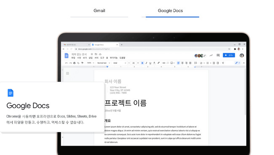Screen dimensions: 274x155
Task: Star the document next to its title
Action: point(92,54)
